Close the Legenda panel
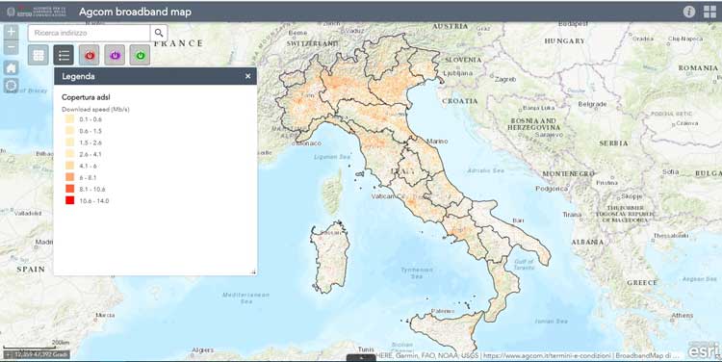 tap(247, 76)
